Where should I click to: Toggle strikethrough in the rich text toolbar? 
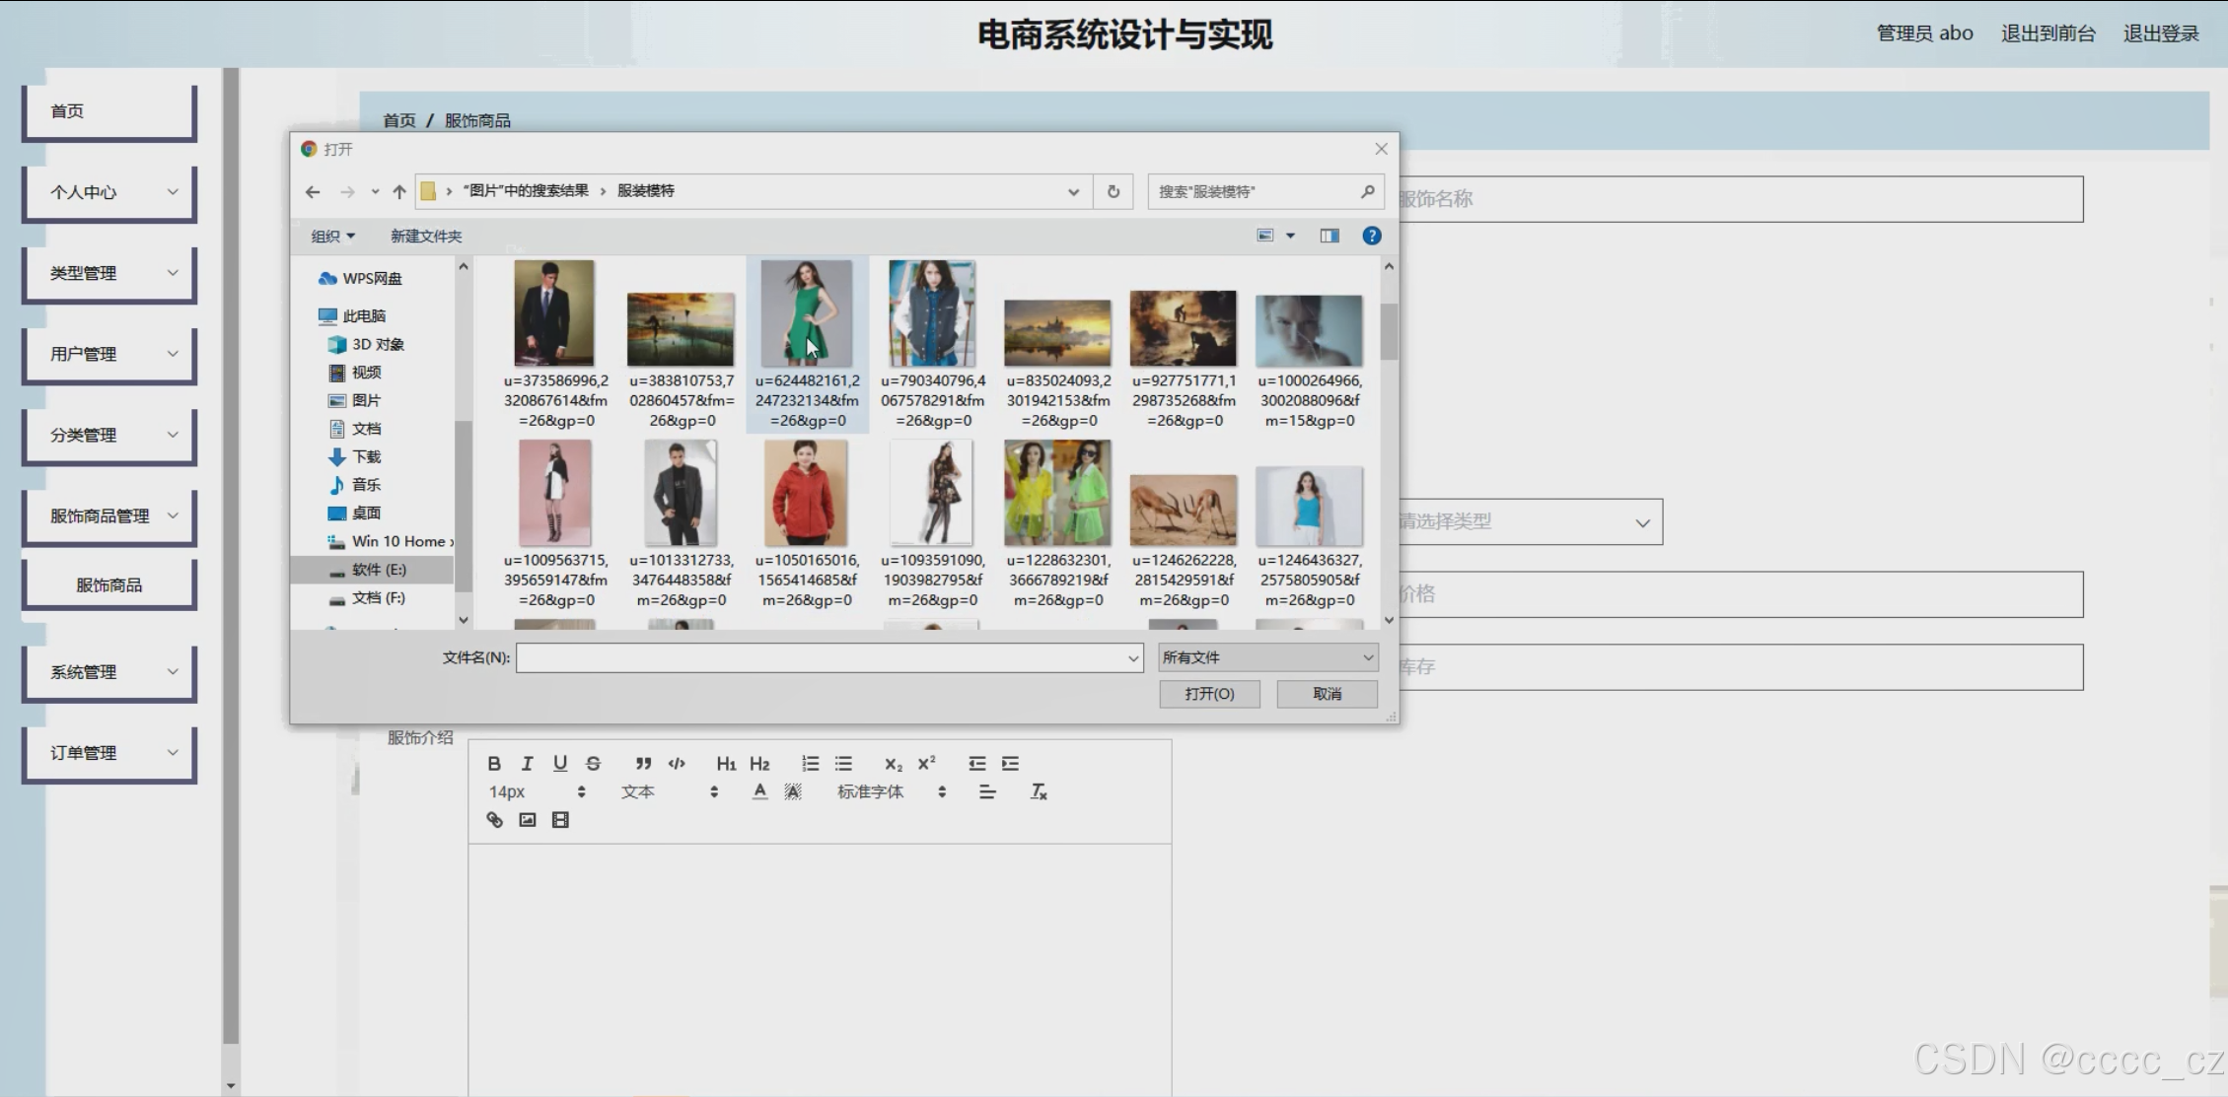click(593, 763)
